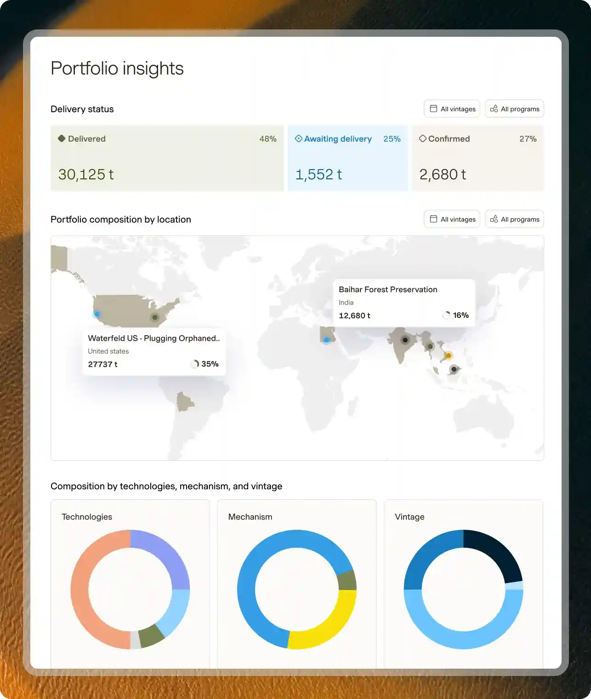This screenshot has height=699, width=591.
Task: Click the 25% Awaiting delivery percentage
Action: click(x=392, y=139)
